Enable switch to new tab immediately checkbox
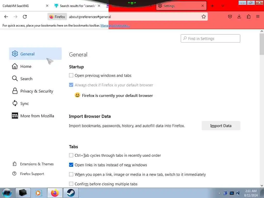 [71, 174]
